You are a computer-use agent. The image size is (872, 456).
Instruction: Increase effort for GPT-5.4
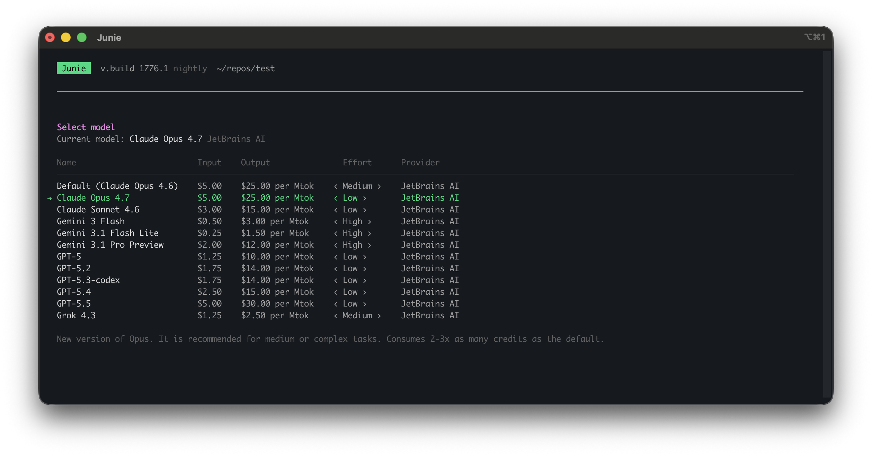coord(365,292)
